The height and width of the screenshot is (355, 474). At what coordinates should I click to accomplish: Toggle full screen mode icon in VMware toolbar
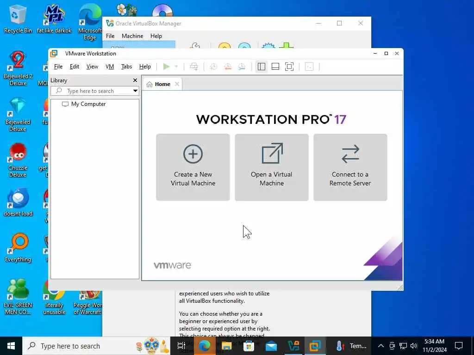pos(289,67)
